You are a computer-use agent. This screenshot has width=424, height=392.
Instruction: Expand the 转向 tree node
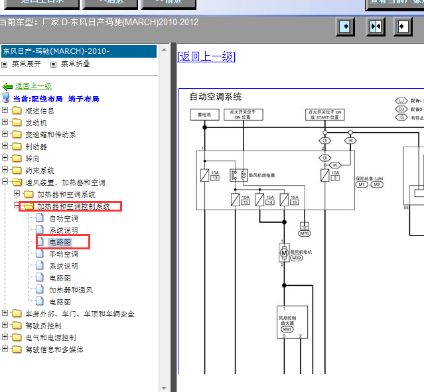[x=5, y=158]
